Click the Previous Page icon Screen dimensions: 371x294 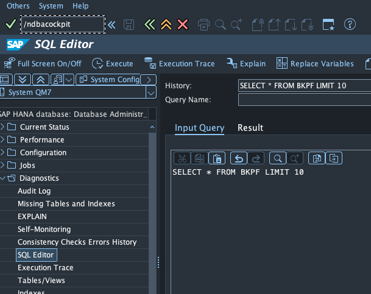point(275,24)
